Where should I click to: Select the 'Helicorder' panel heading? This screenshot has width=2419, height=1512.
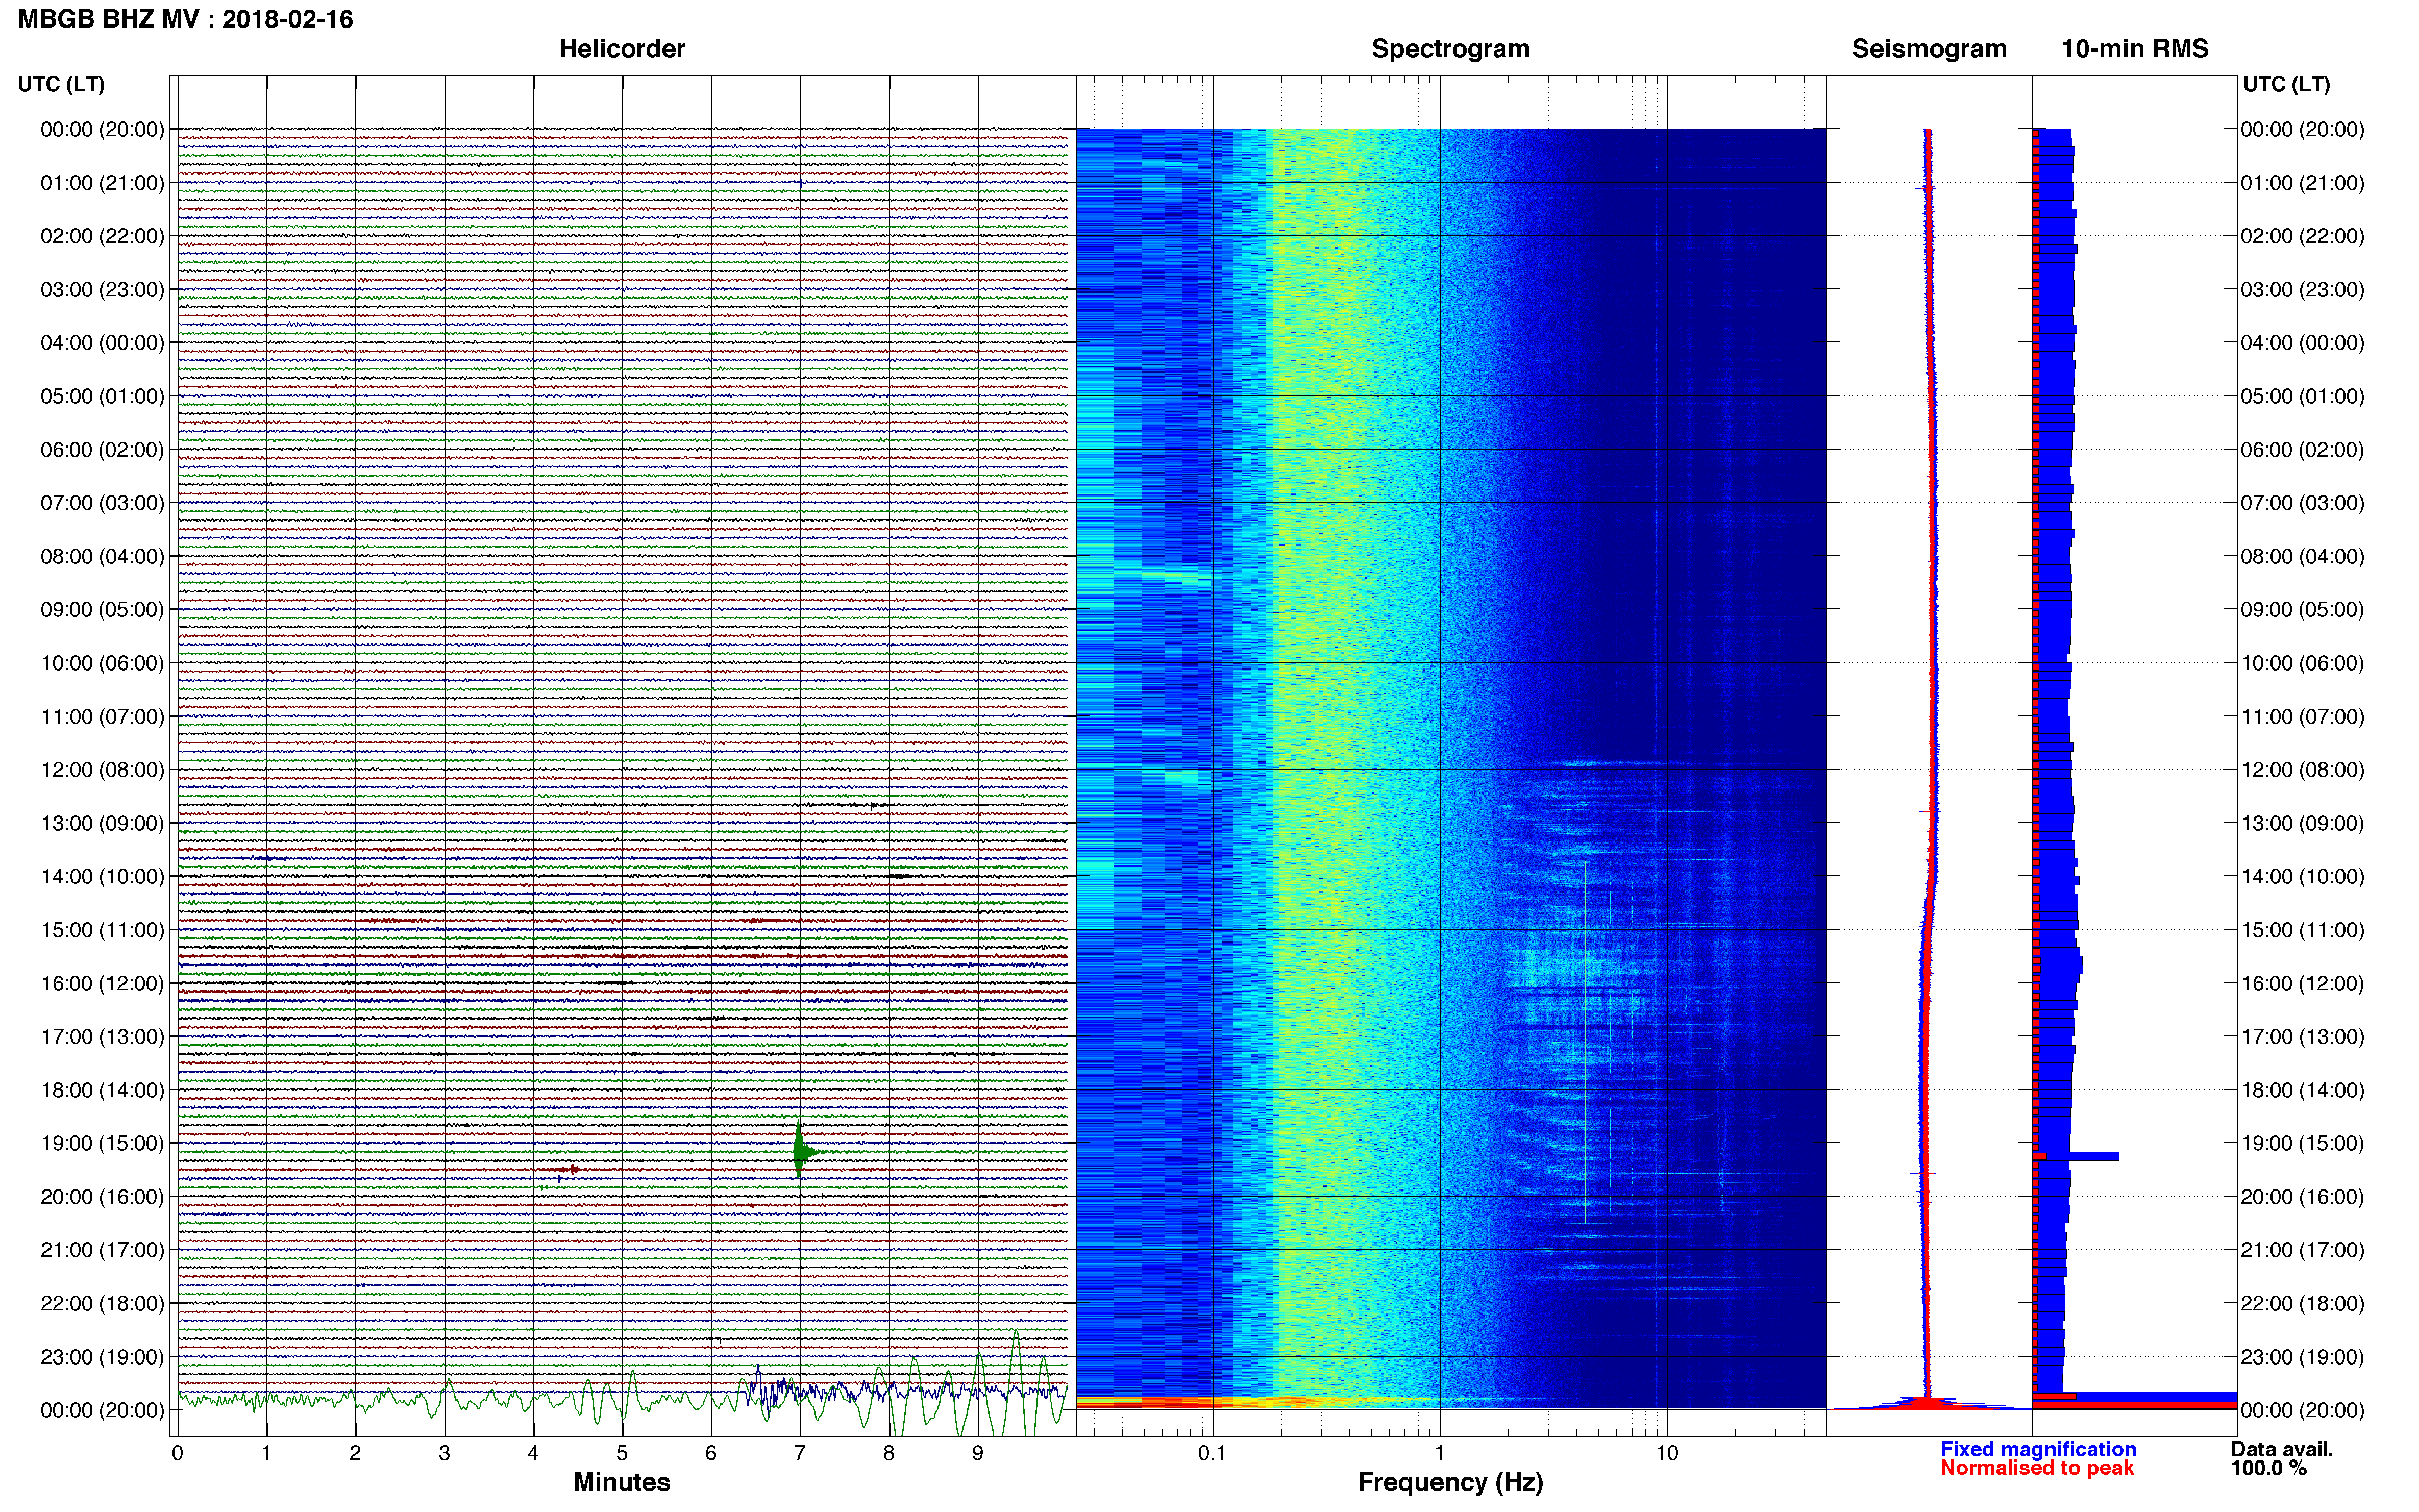click(622, 49)
